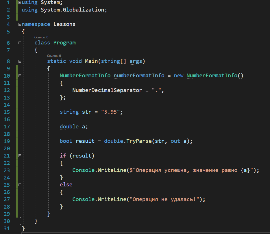This screenshot has width=270, height=234.
Task: Click line number 31 in the gutter
Action: click(x=7, y=229)
